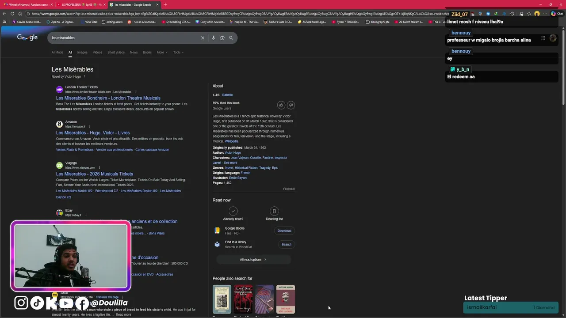Open Google apps grid icon

point(543,38)
